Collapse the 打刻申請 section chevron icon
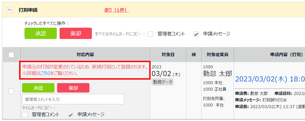Viewport: 305px width, 121px height. [10, 10]
